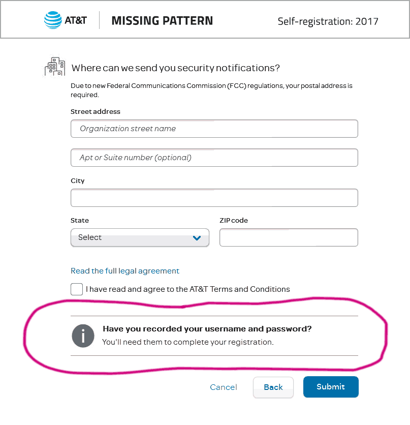Click the Self-registration: 2017 label
The height and width of the screenshot is (425, 410).
pos(328,21)
